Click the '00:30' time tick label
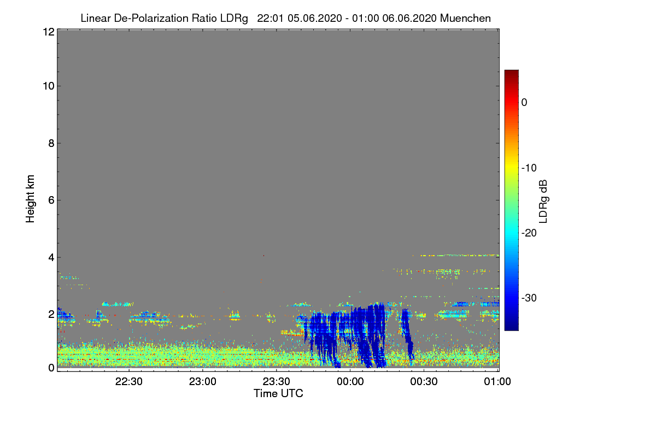This screenshot has height=437, width=656. click(x=424, y=382)
